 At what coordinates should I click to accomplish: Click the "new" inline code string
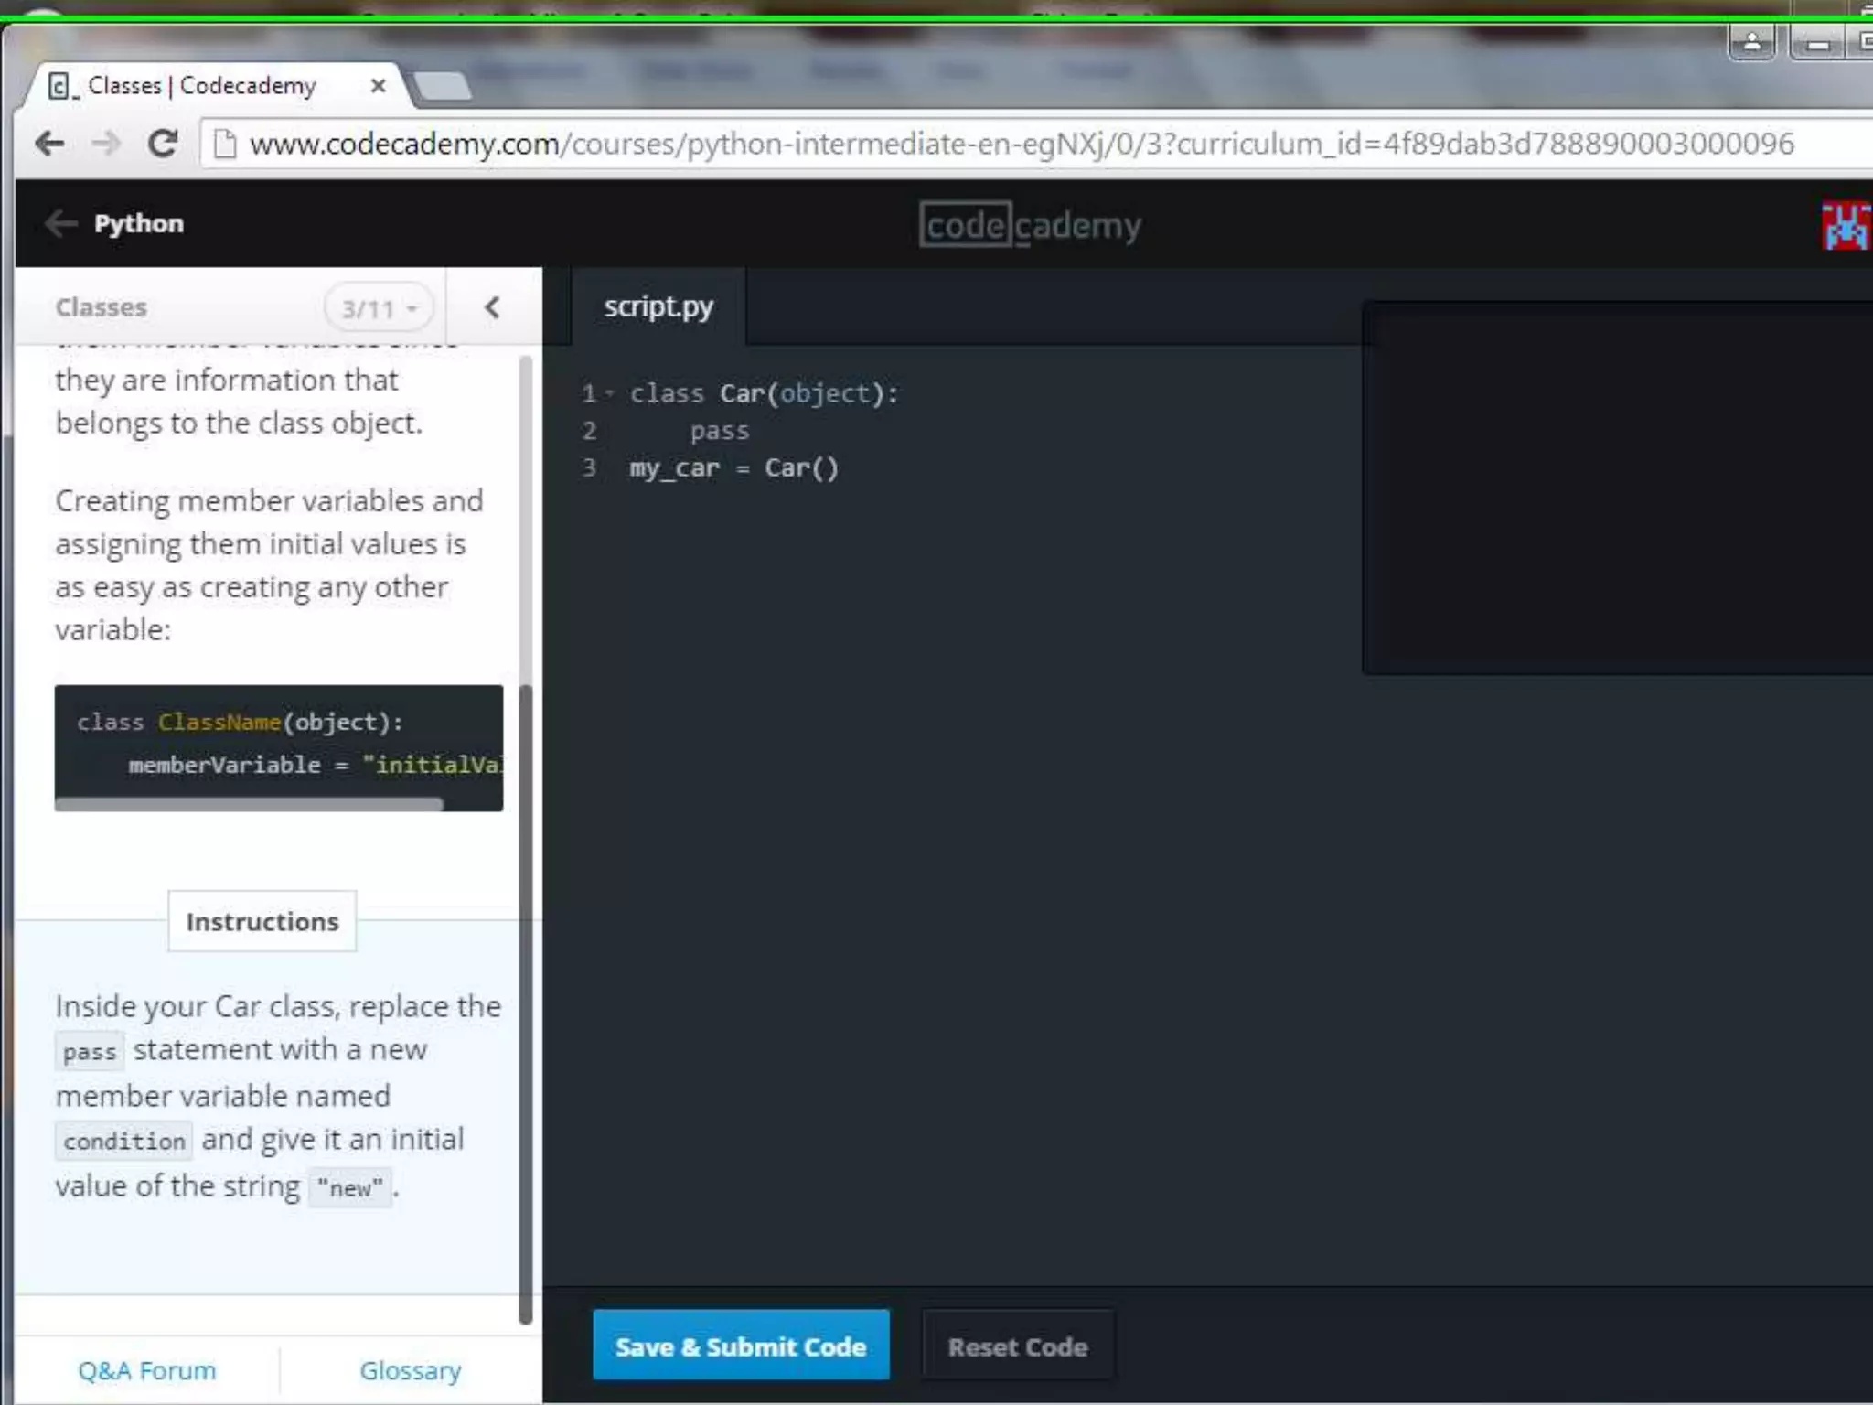(x=350, y=1187)
